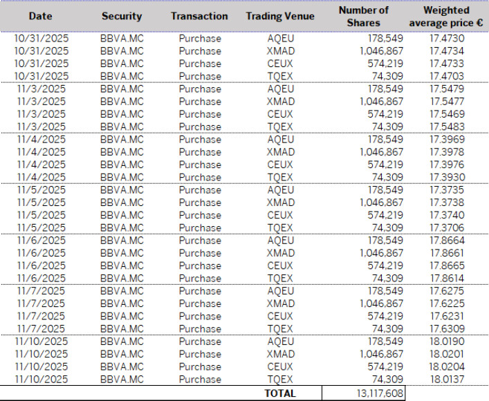Select the 18.0190 weighted price cell
489x401 pixels.
[x=446, y=342]
